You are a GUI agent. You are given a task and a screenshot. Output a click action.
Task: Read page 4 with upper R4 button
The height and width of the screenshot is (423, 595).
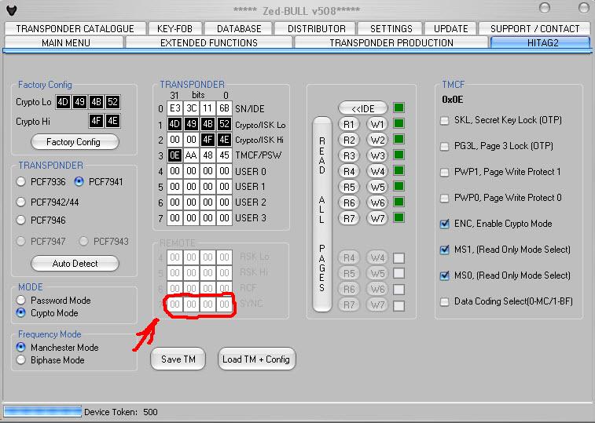pos(349,171)
